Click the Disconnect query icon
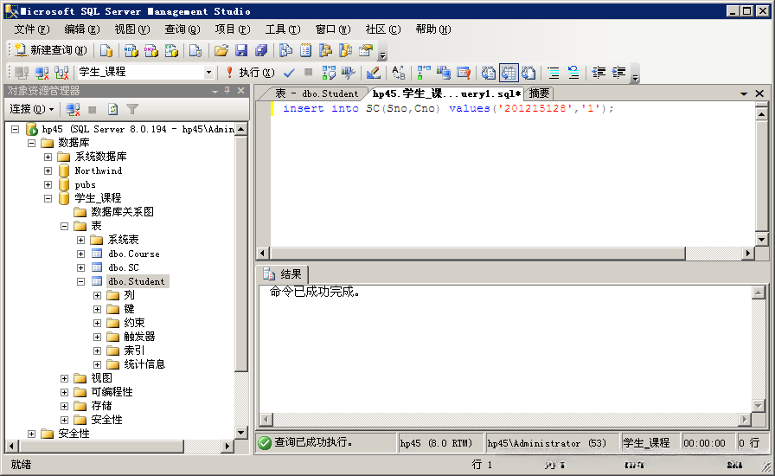Screen dimensions: 775x476 point(42,73)
